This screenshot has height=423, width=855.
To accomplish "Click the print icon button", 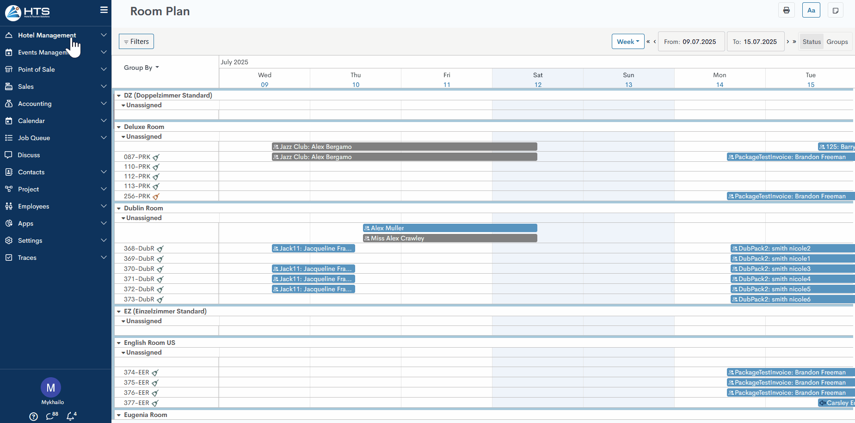I will point(786,10).
